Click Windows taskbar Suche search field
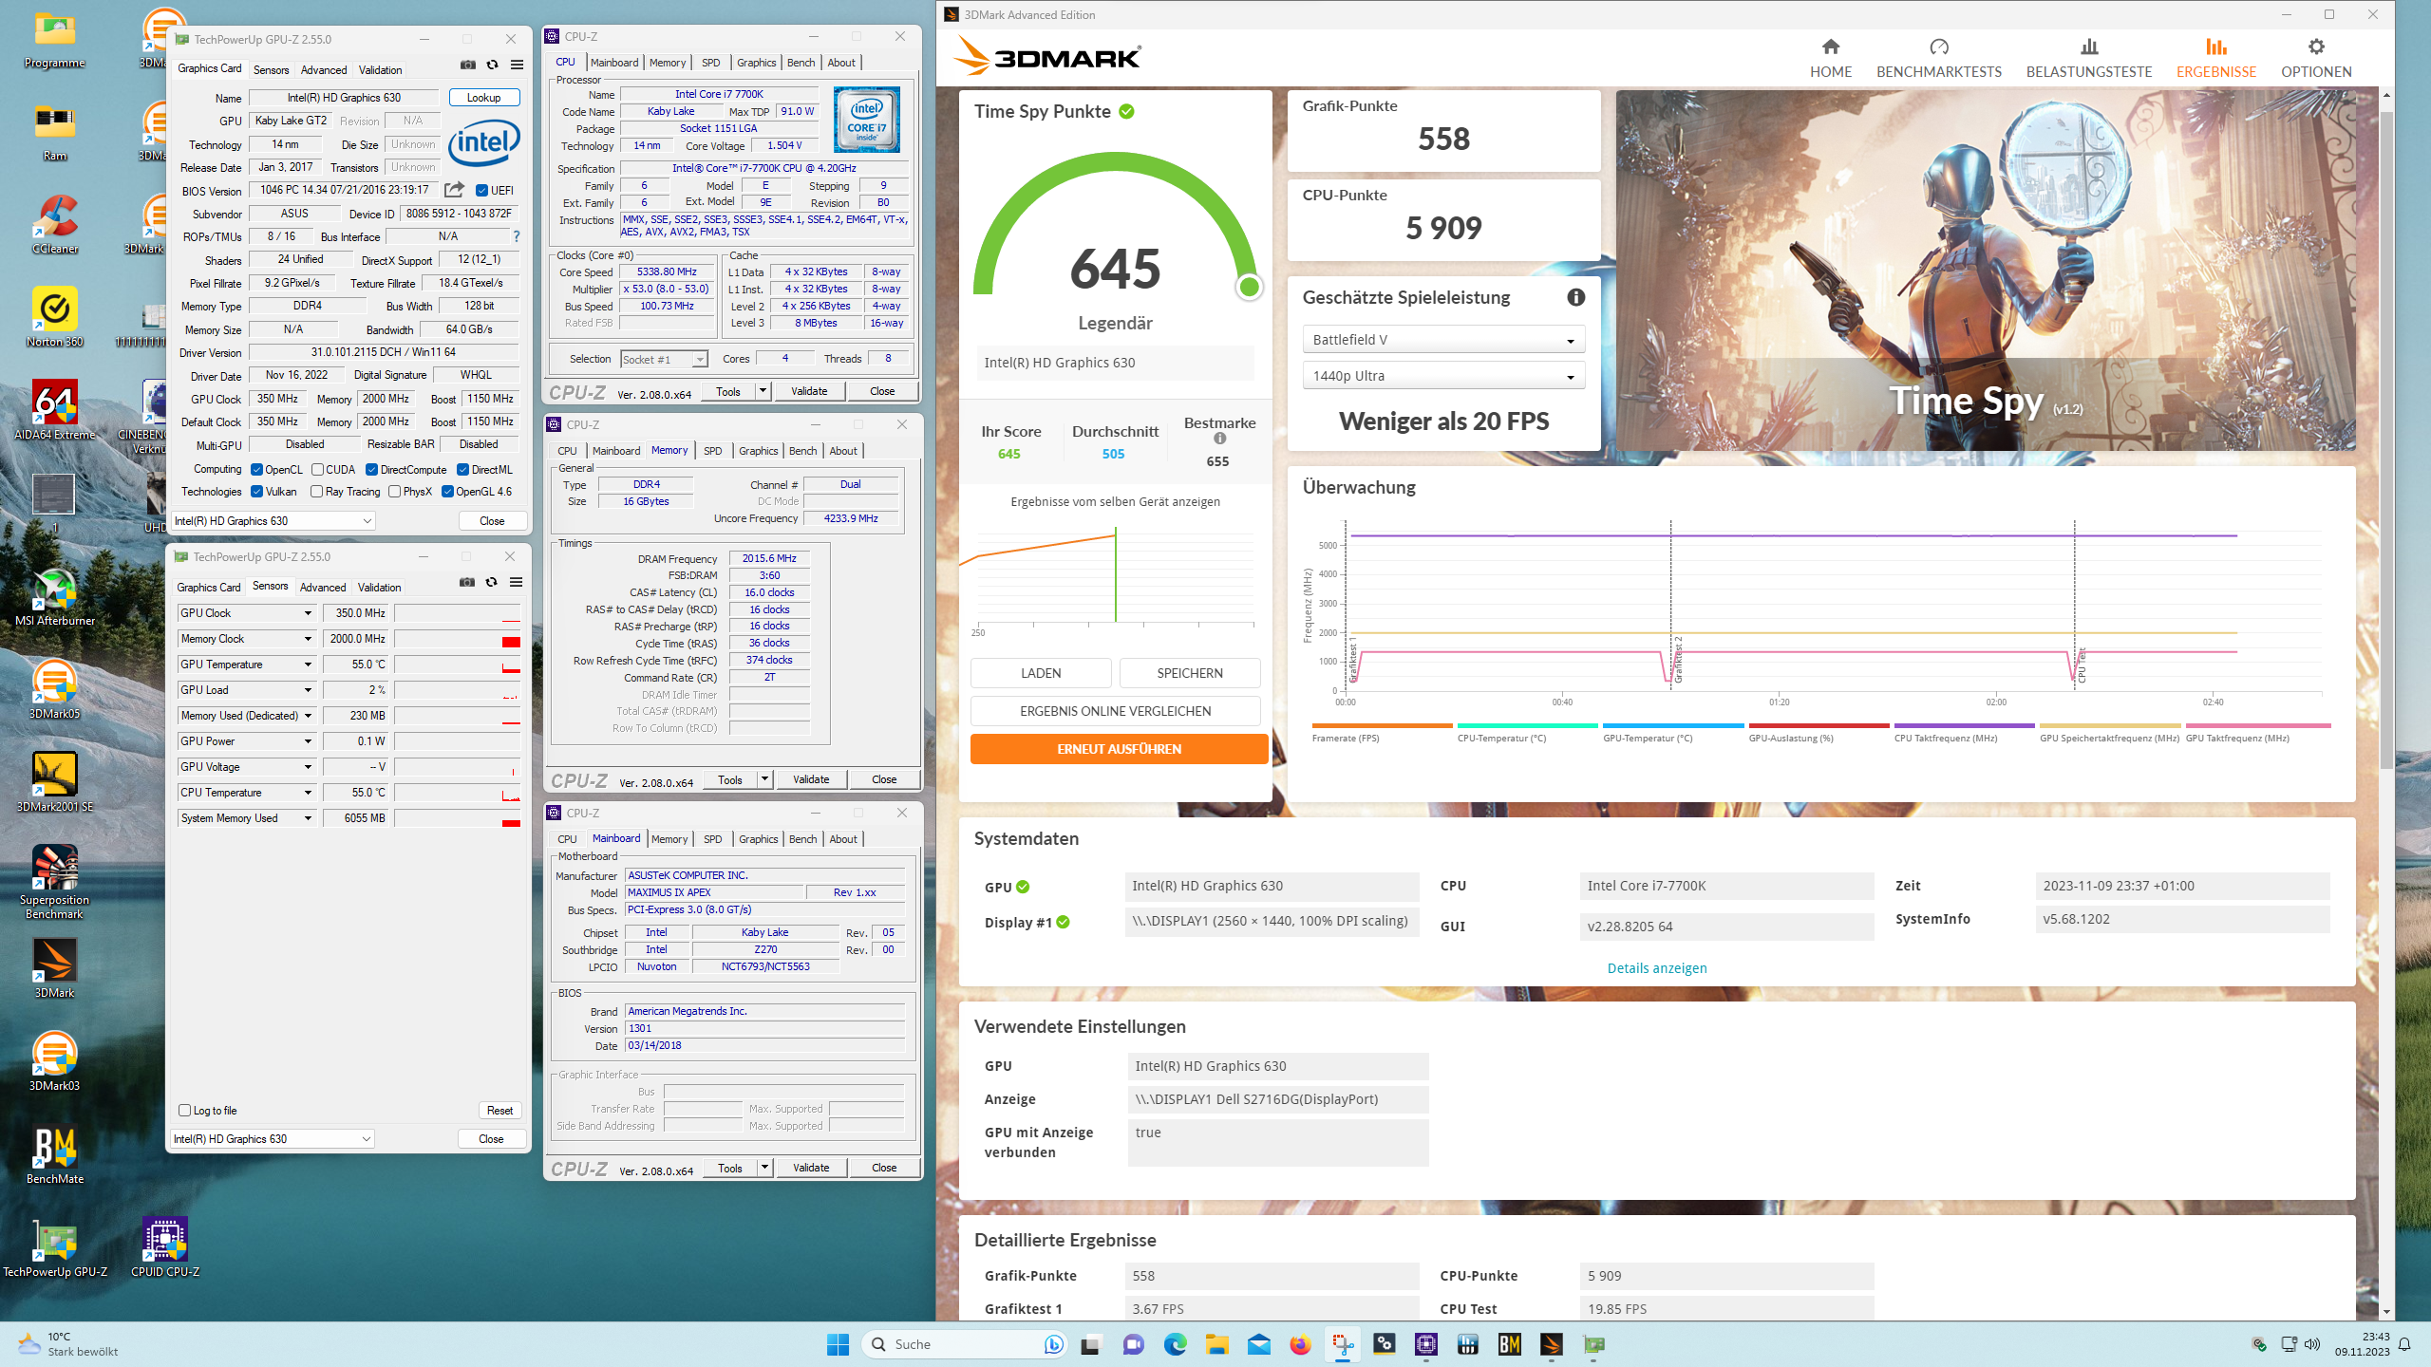 [965, 1344]
